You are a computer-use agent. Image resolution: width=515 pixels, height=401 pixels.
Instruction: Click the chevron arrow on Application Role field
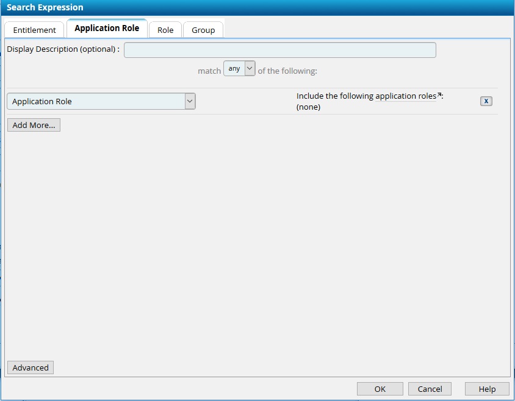190,102
